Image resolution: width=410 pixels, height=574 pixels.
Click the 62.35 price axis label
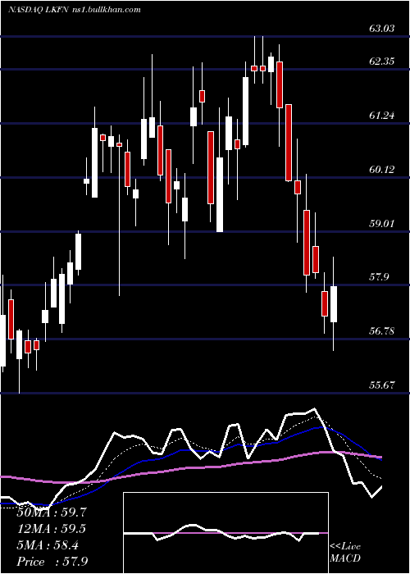(x=382, y=61)
